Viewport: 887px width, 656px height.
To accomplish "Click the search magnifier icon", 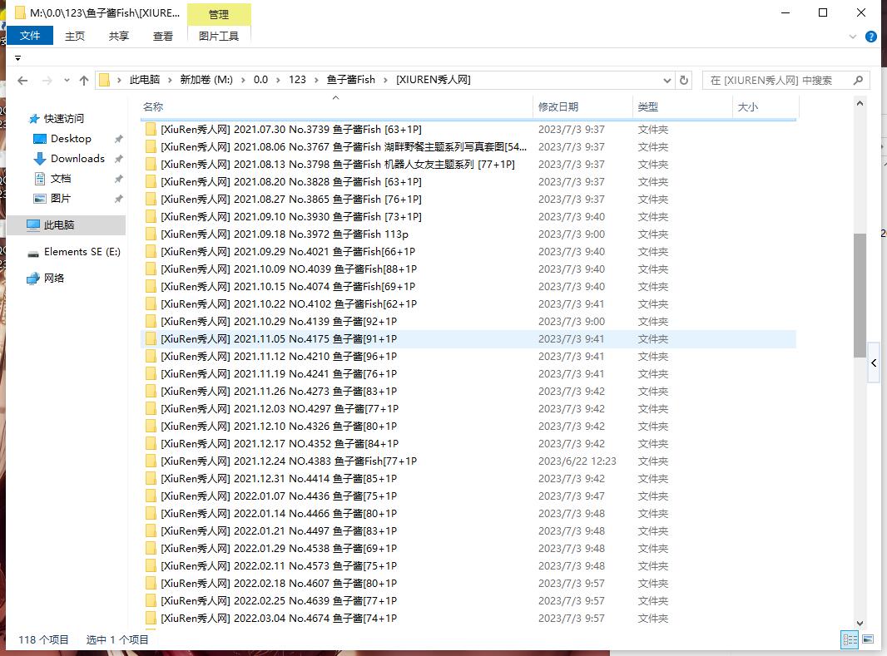I will 858,81.
